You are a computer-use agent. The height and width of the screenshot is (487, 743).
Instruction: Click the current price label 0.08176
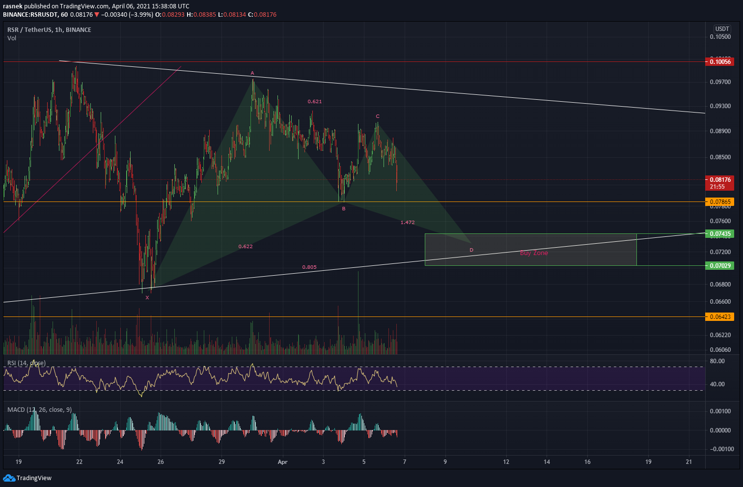719,179
